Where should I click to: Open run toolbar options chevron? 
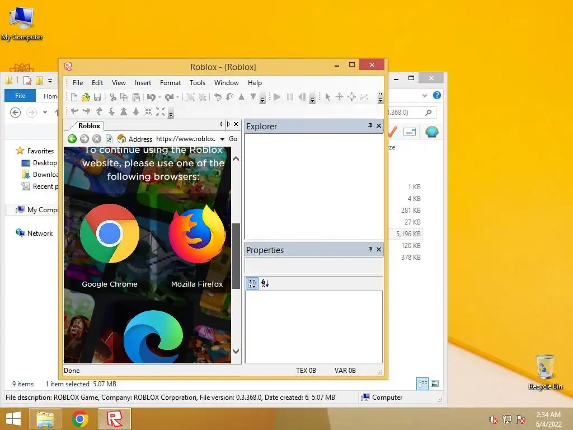(x=312, y=99)
